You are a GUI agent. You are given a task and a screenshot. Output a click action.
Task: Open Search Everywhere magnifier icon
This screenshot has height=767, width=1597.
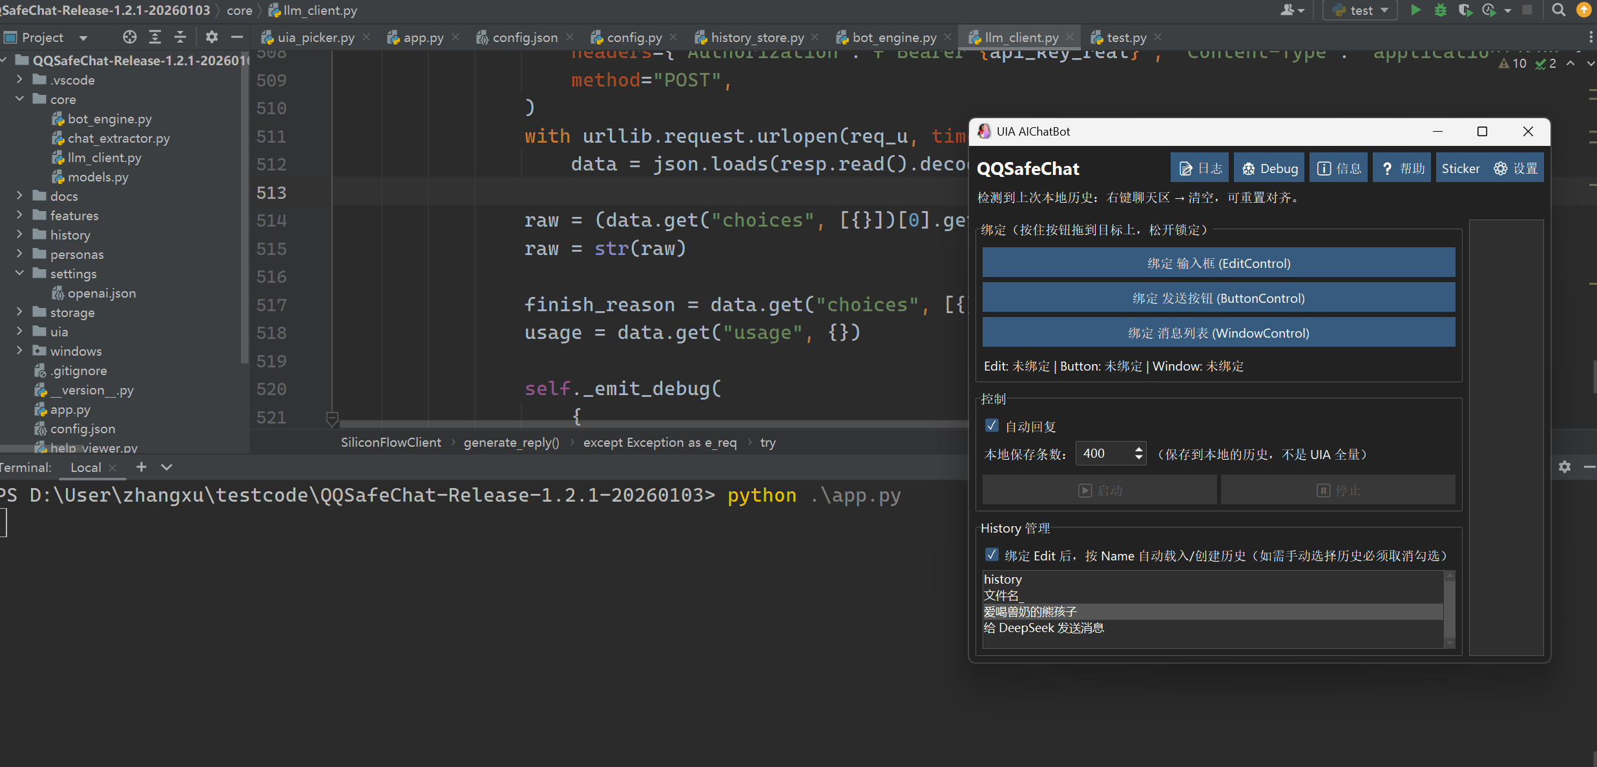pyautogui.click(x=1558, y=10)
